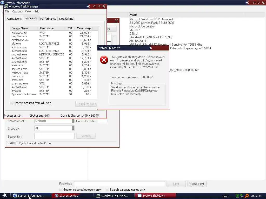Viewport: 266px width, 199px height.
Task: Switch to the Networking tab
Action: click(x=66, y=19)
